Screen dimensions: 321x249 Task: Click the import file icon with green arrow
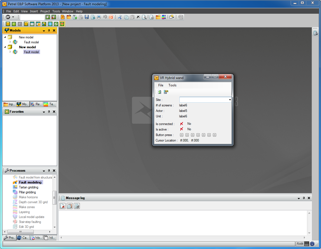point(75,17)
